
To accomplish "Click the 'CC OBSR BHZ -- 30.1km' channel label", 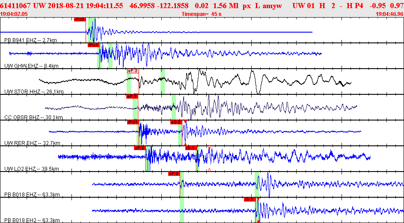I will pos(34,118).
